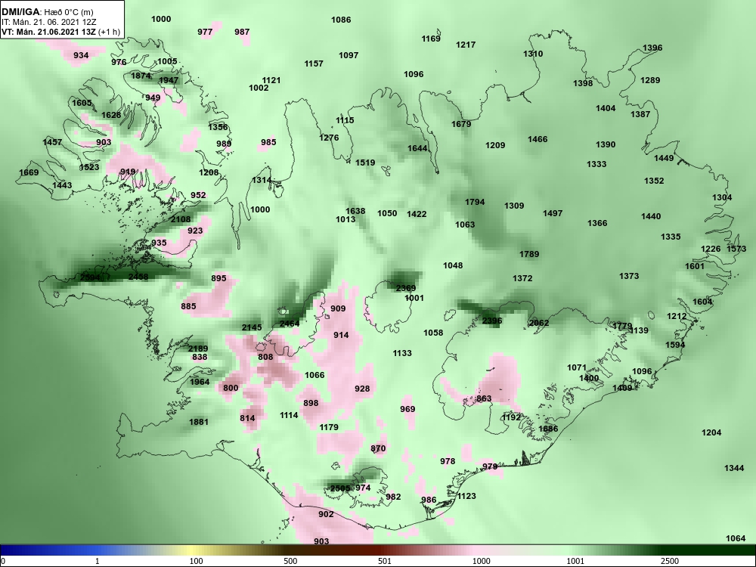Image resolution: width=756 pixels, height=567 pixels.
Task: Click the map value 1396
Action: coord(653,48)
